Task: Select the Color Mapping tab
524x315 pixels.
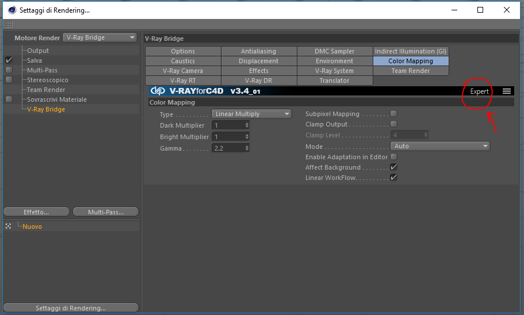Action: [x=411, y=61]
